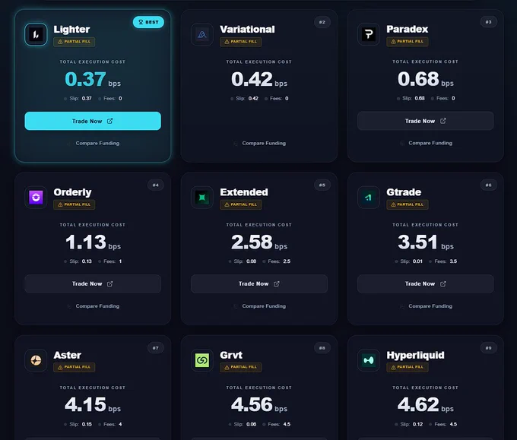Click the Extended exchange name

coord(244,192)
